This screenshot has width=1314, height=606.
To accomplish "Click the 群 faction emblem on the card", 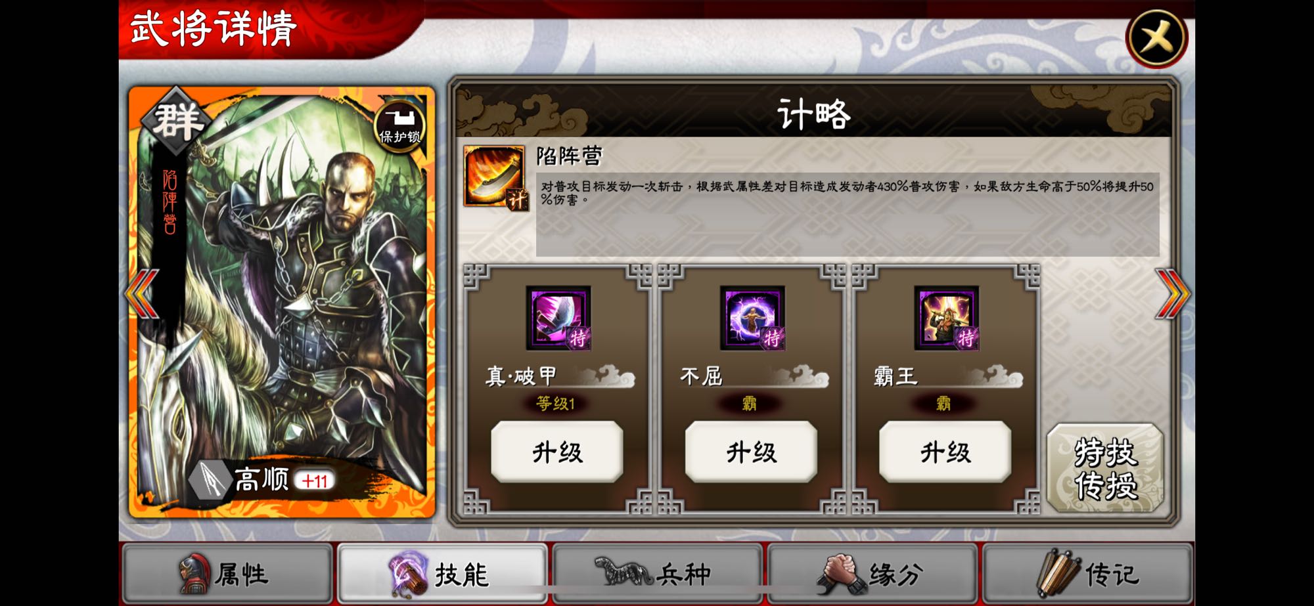I will [177, 121].
